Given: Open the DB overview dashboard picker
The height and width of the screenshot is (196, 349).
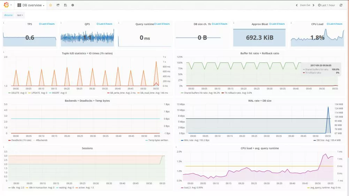Looking at the screenshot, I should point(31,5).
